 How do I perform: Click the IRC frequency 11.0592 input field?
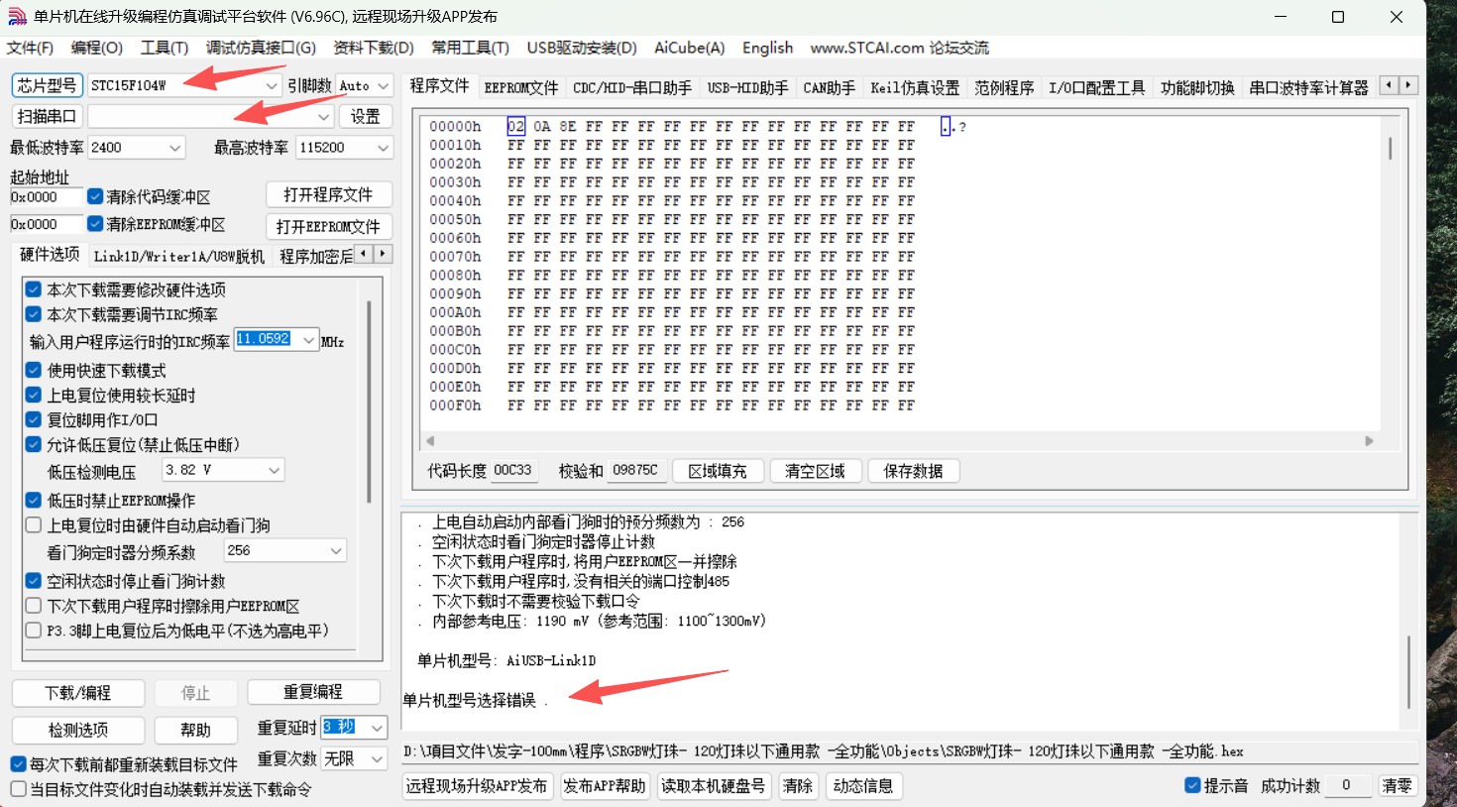[x=265, y=340]
